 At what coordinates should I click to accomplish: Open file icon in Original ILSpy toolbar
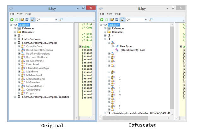pos(22,20)
